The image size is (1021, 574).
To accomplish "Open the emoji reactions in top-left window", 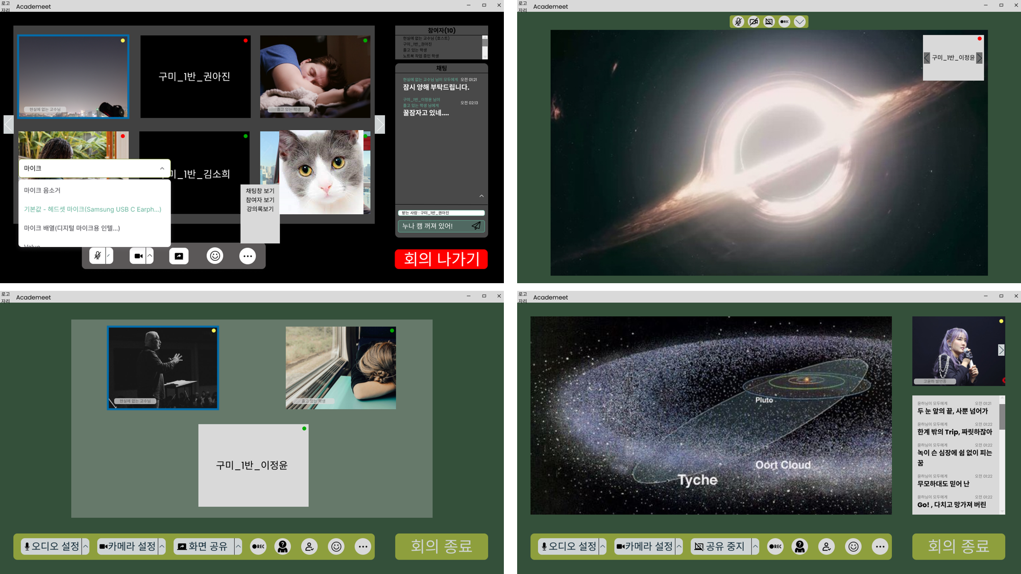I will 215,256.
